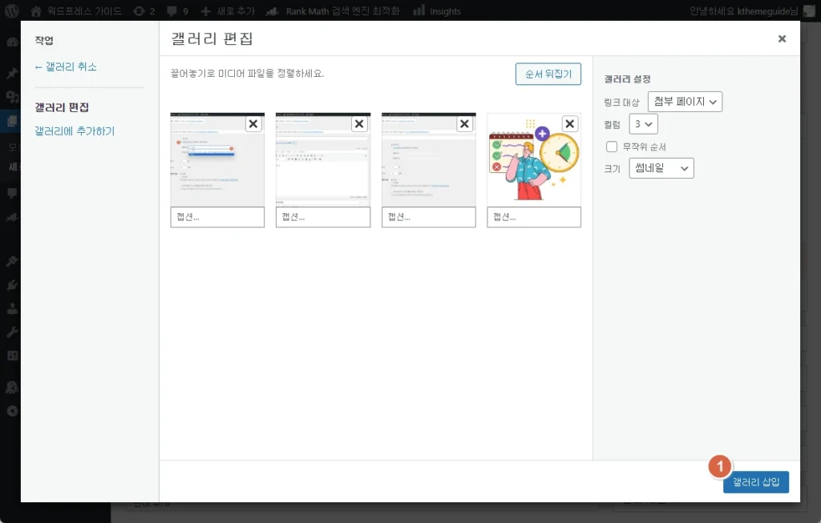821x523 pixels.
Task: Enable the 무작위 순서 checkbox
Action: (x=612, y=147)
